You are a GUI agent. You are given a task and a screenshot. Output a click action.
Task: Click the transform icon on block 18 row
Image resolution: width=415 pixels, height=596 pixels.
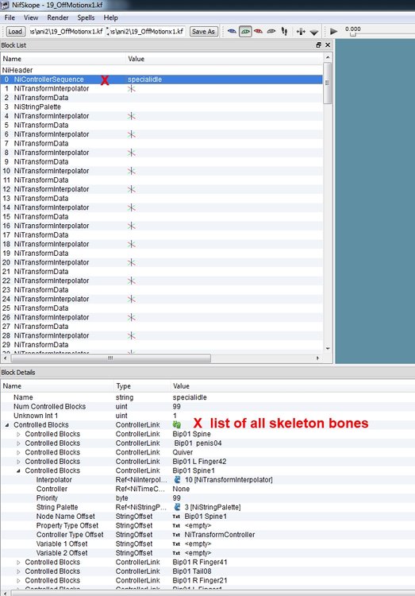132,244
